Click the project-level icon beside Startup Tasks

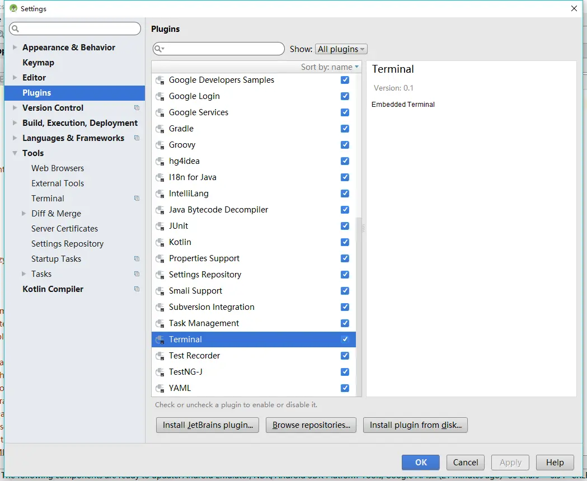click(137, 258)
